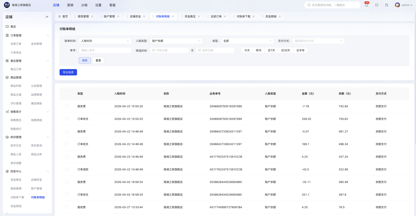Click the HLA store logo
Image resolution: width=416 pixels, height=216 pixels.
[x=7, y=5]
